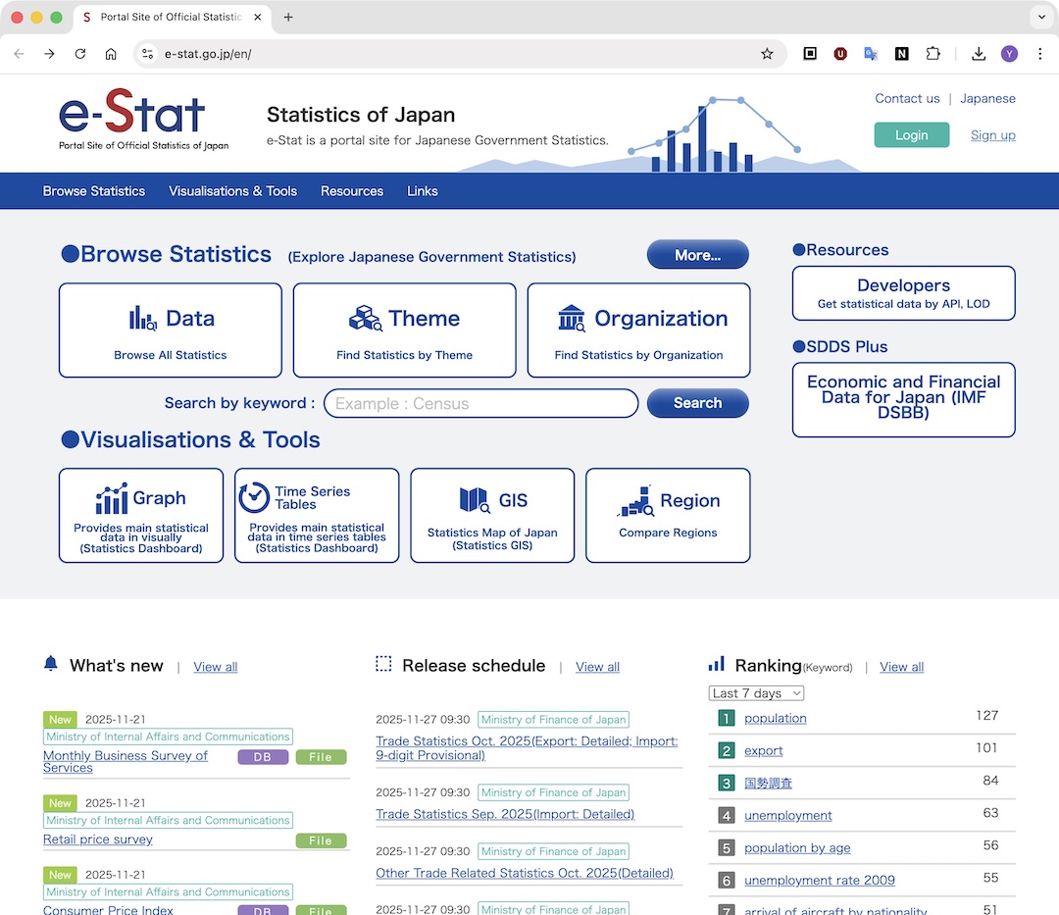Click the Organization building icon
Image resolution: width=1059 pixels, height=915 pixels.
pos(571,318)
